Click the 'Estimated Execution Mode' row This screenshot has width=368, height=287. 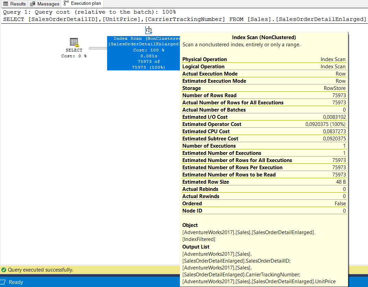(264, 81)
